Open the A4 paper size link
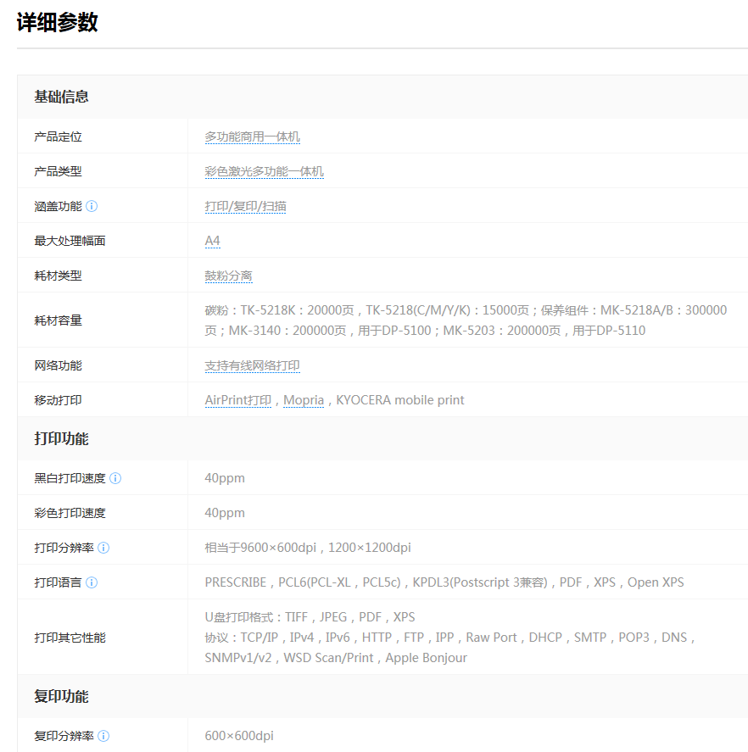 tap(212, 241)
